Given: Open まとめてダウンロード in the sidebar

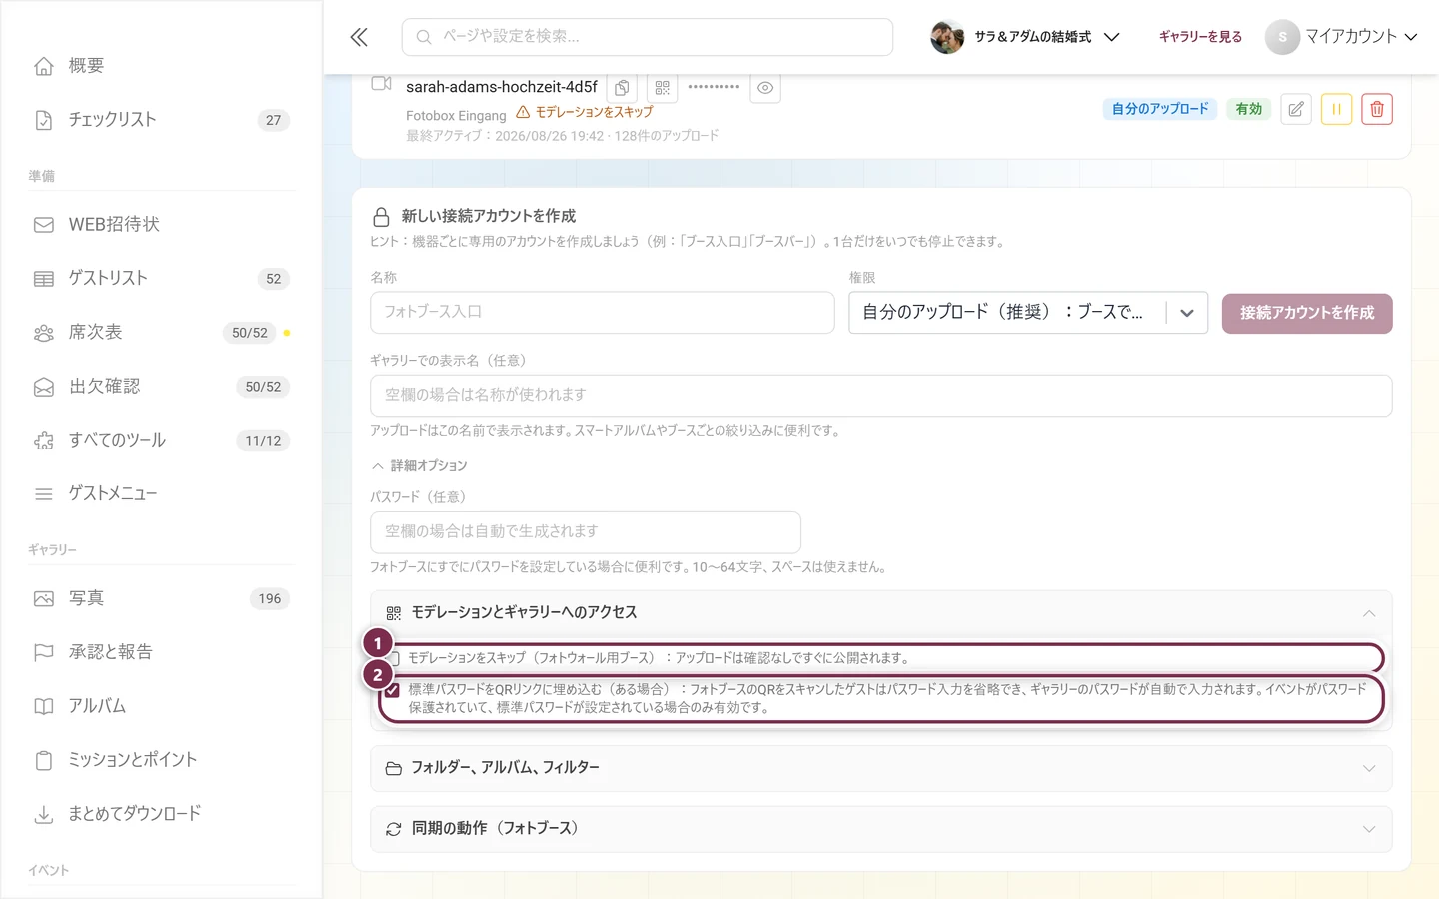Looking at the screenshot, I should [162, 815].
